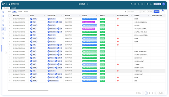Expand the sidebar with the small chevron

pos(6,52)
